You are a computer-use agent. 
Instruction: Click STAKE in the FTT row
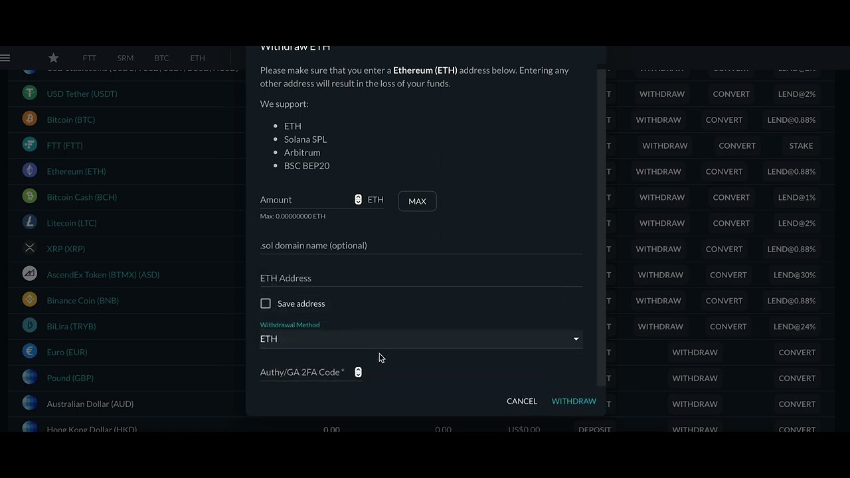[801, 145]
